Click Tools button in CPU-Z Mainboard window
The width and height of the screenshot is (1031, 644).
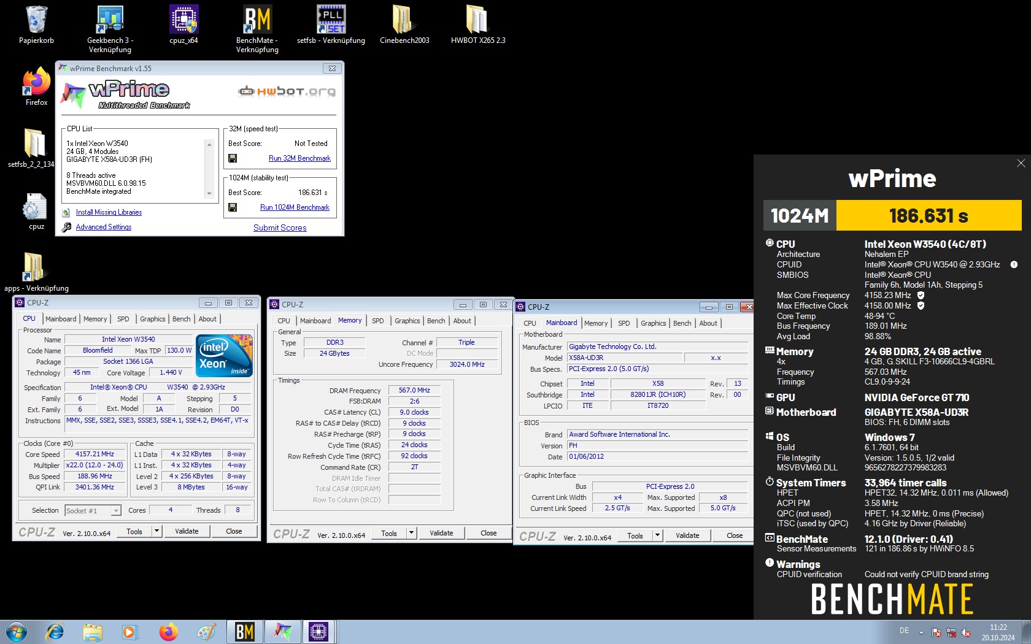click(x=635, y=535)
